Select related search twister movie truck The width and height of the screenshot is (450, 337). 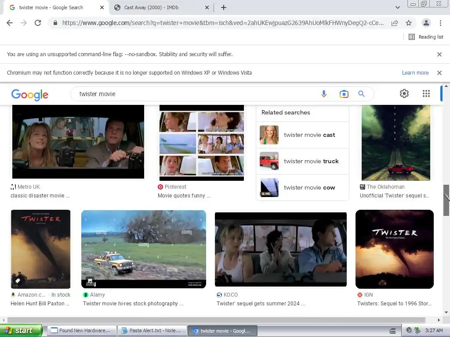(x=302, y=161)
